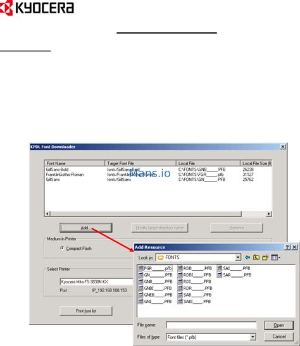Viewport: 300px width, 346px height.
Task: Expand the Files of type dropdown
Action: 253,337
